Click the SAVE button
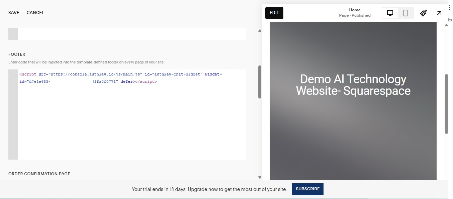 pyautogui.click(x=14, y=13)
